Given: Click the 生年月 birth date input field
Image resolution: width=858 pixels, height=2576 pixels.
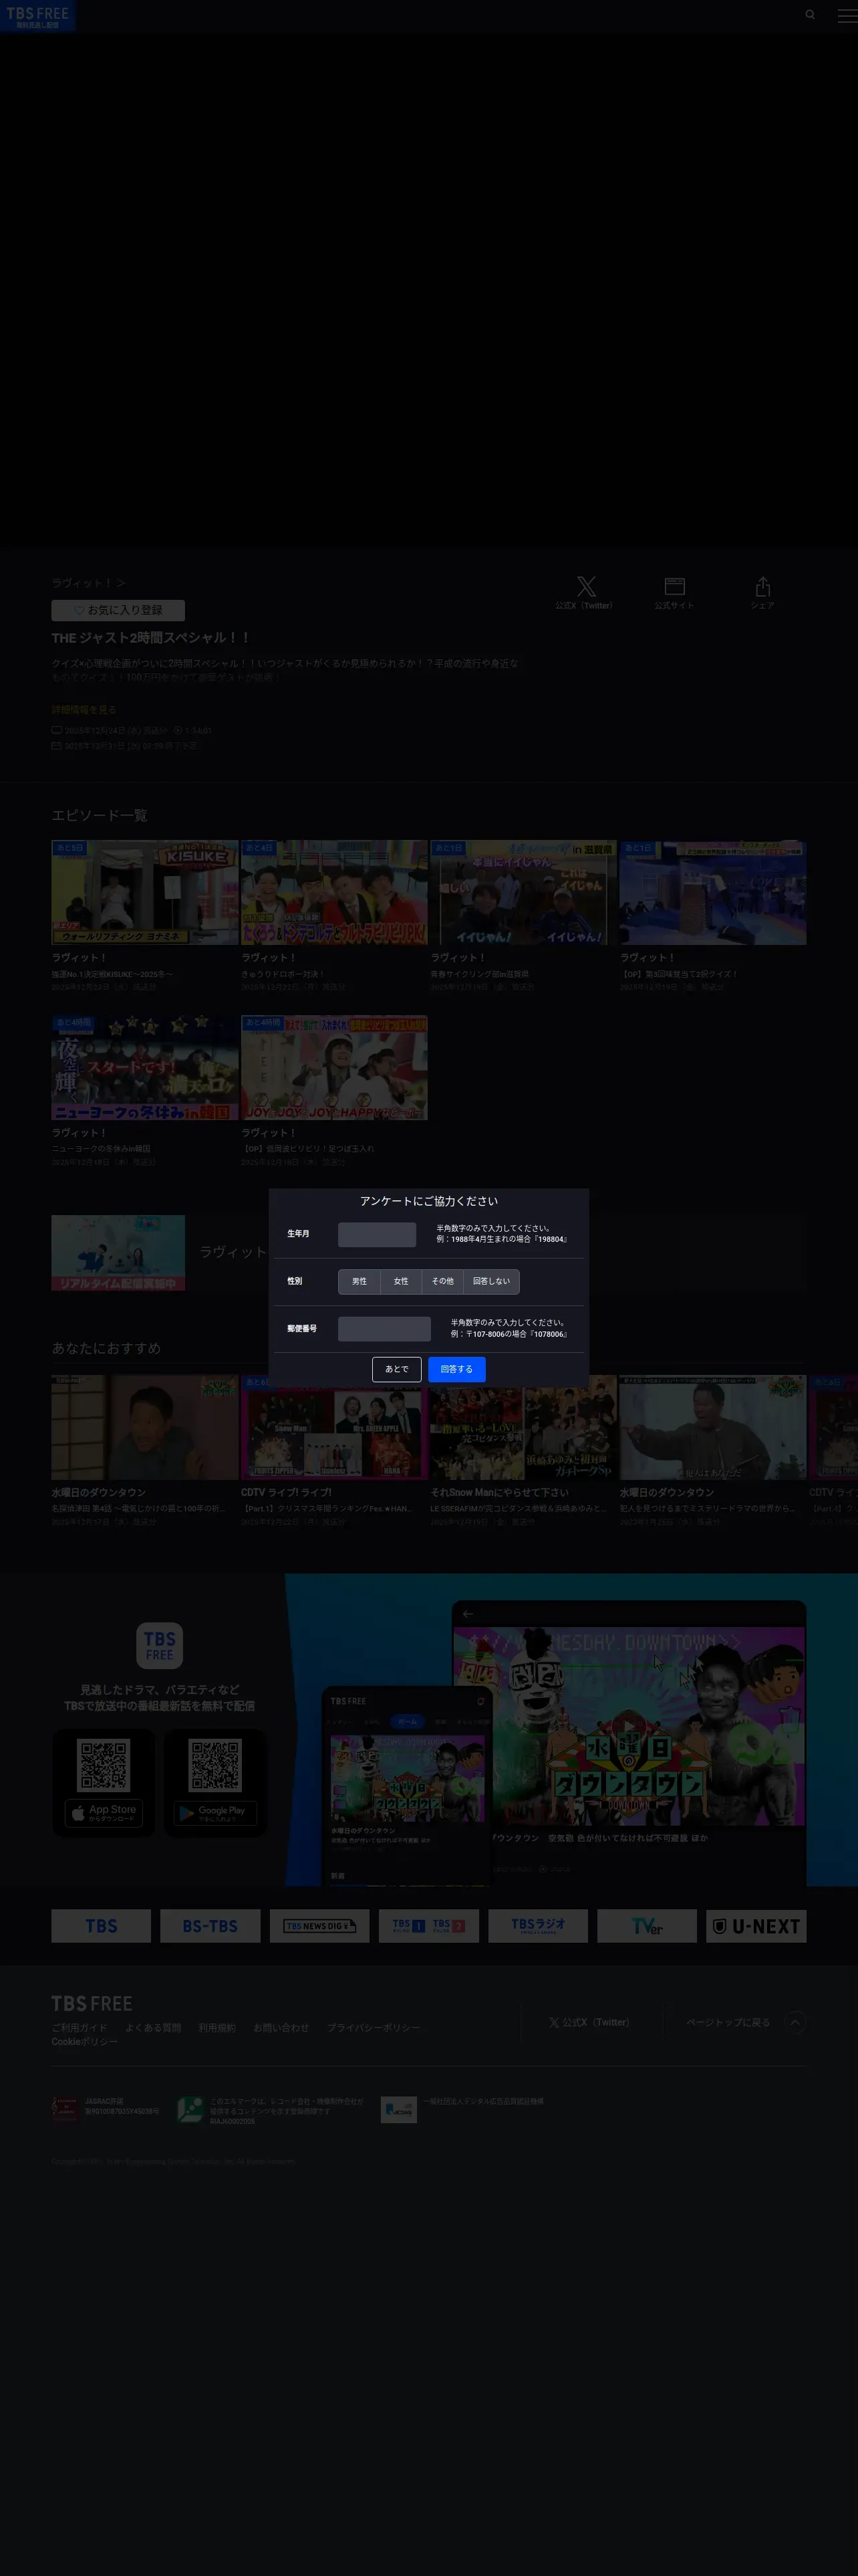Looking at the screenshot, I should pyautogui.click(x=377, y=1234).
